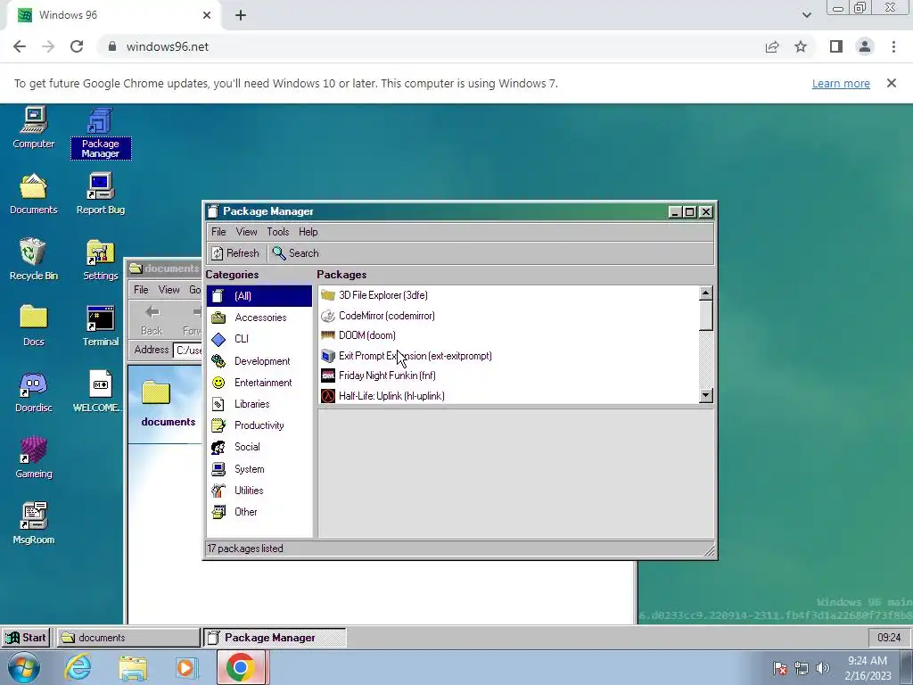This screenshot has width=913, height=685.
Task: Open the Recycle Bin desktop icon
Action: (x=33, y=260)
